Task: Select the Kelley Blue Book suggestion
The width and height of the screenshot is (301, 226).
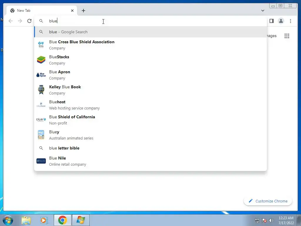Action: (150, 90)
